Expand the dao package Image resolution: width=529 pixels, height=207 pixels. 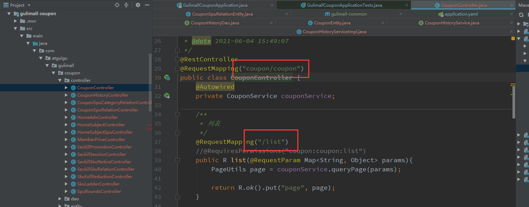coord(60,199)
